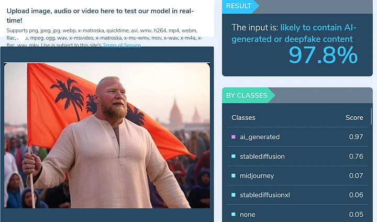Click the teal midjourney color swatch

coord(233,175)
